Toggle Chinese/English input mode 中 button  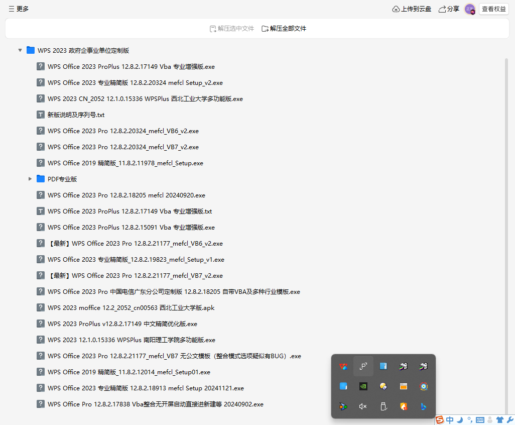pos(450,420)
